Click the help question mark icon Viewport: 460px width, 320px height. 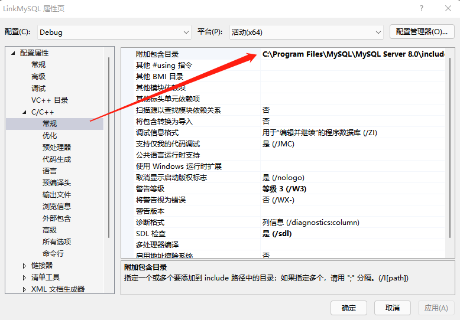pyautogui.click(x=421, y=8)
